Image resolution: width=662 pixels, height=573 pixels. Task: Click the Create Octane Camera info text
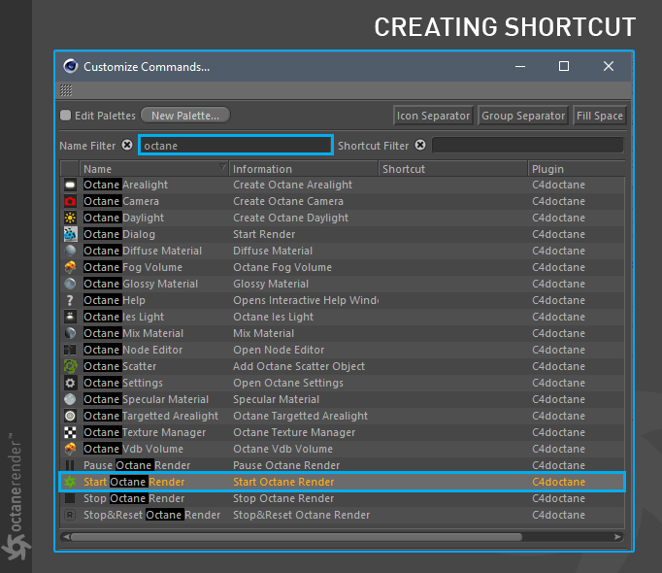288,201
